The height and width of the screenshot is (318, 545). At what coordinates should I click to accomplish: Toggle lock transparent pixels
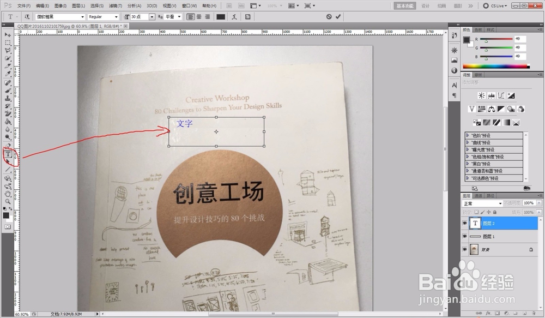tap(476, 212)
